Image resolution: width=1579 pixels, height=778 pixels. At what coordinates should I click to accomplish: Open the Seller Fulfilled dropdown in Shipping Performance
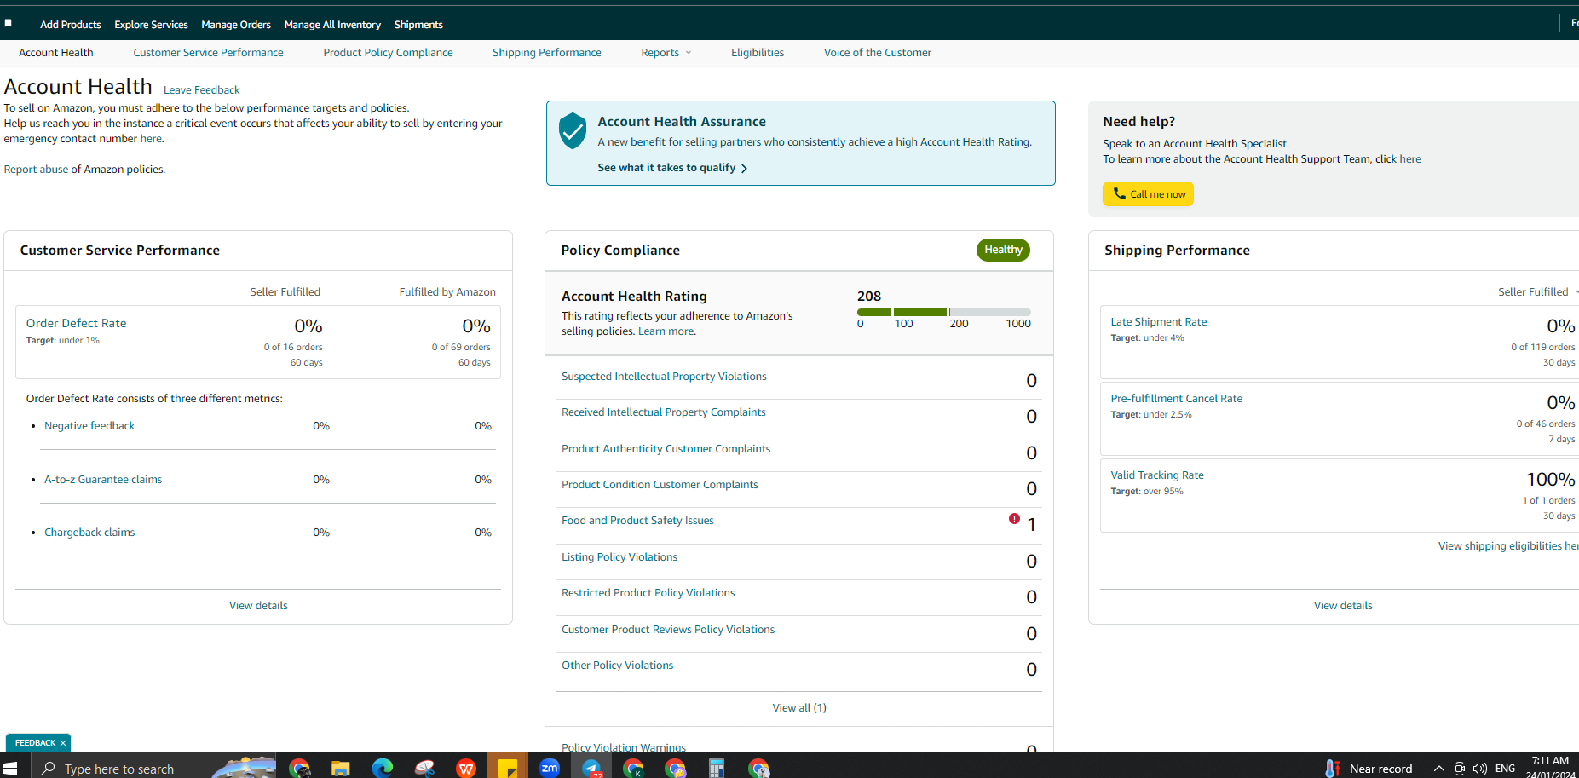click(x=1537, y=291)
